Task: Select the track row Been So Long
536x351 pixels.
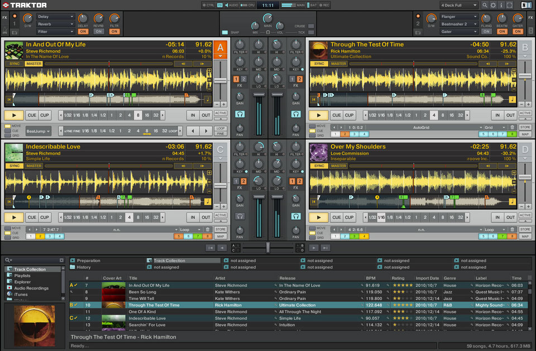Action: [298, 292]
